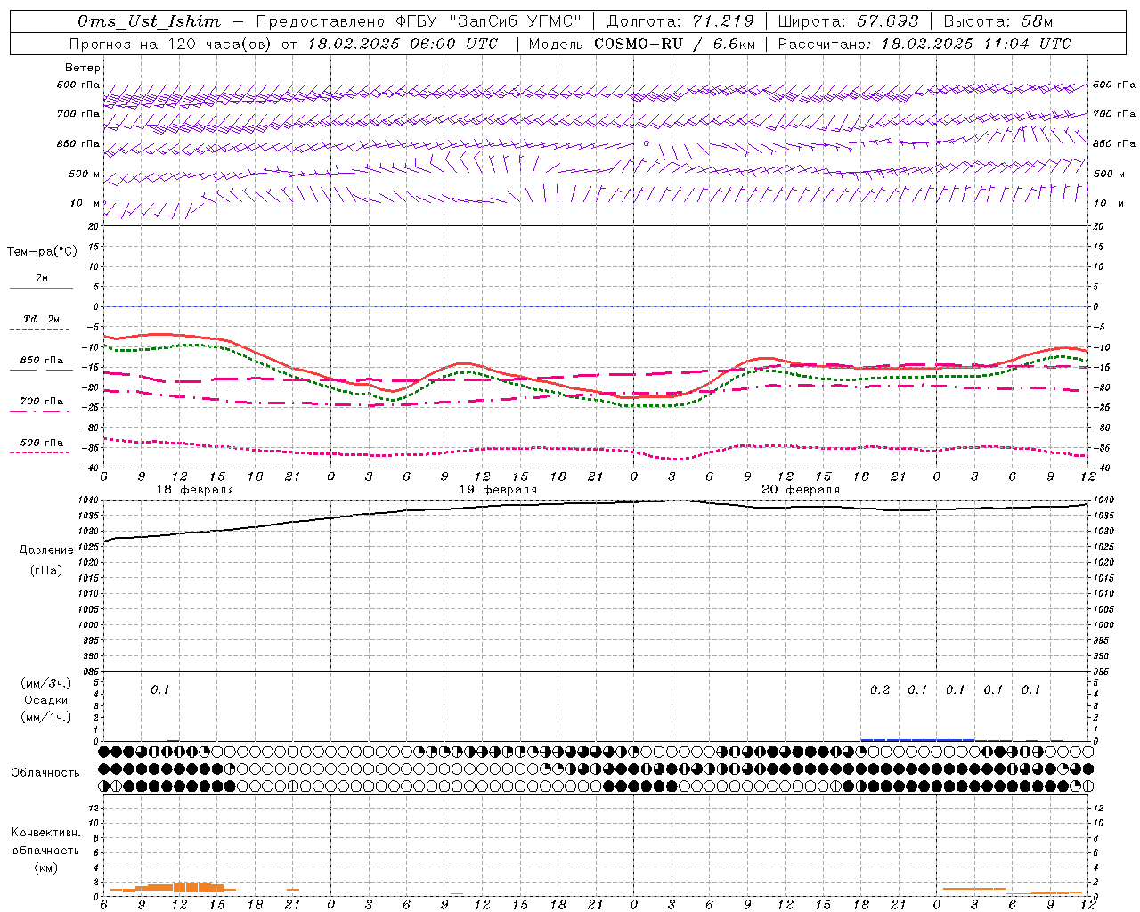Click the forecast length "Прогноз на 120 часа(ов)"

[x=172, y=44]
